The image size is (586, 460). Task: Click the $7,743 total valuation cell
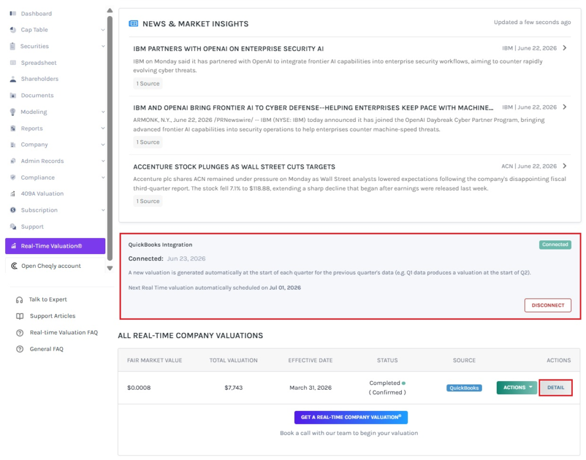pyautogui.click(x=233, y=388)
